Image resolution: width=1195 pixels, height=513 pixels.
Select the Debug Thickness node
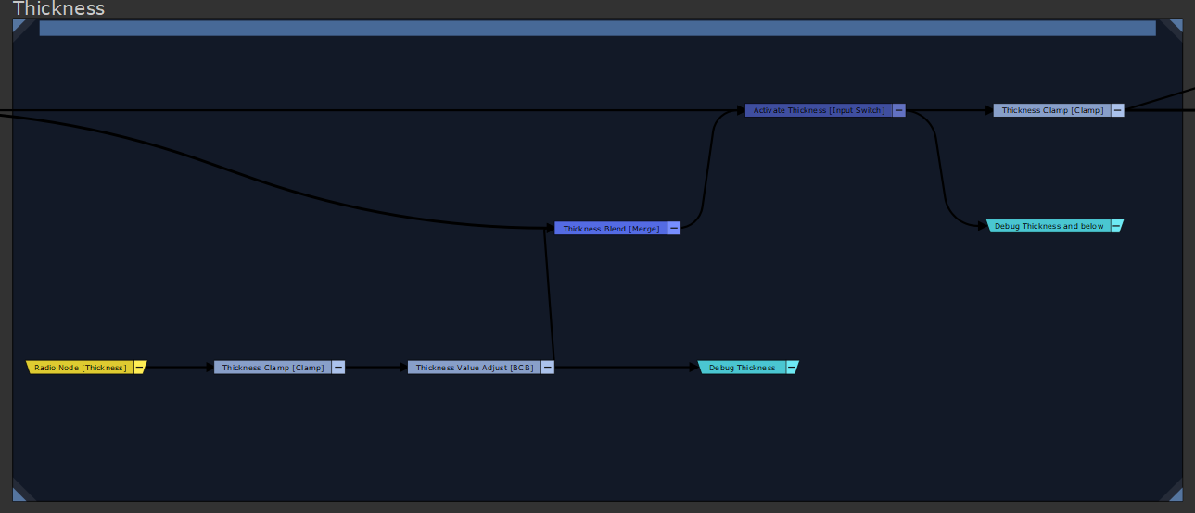pos(742,368)
